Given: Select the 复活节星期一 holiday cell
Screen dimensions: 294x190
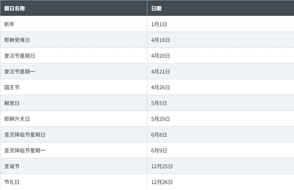Looking at the screenshot, I should click(20, 71).
